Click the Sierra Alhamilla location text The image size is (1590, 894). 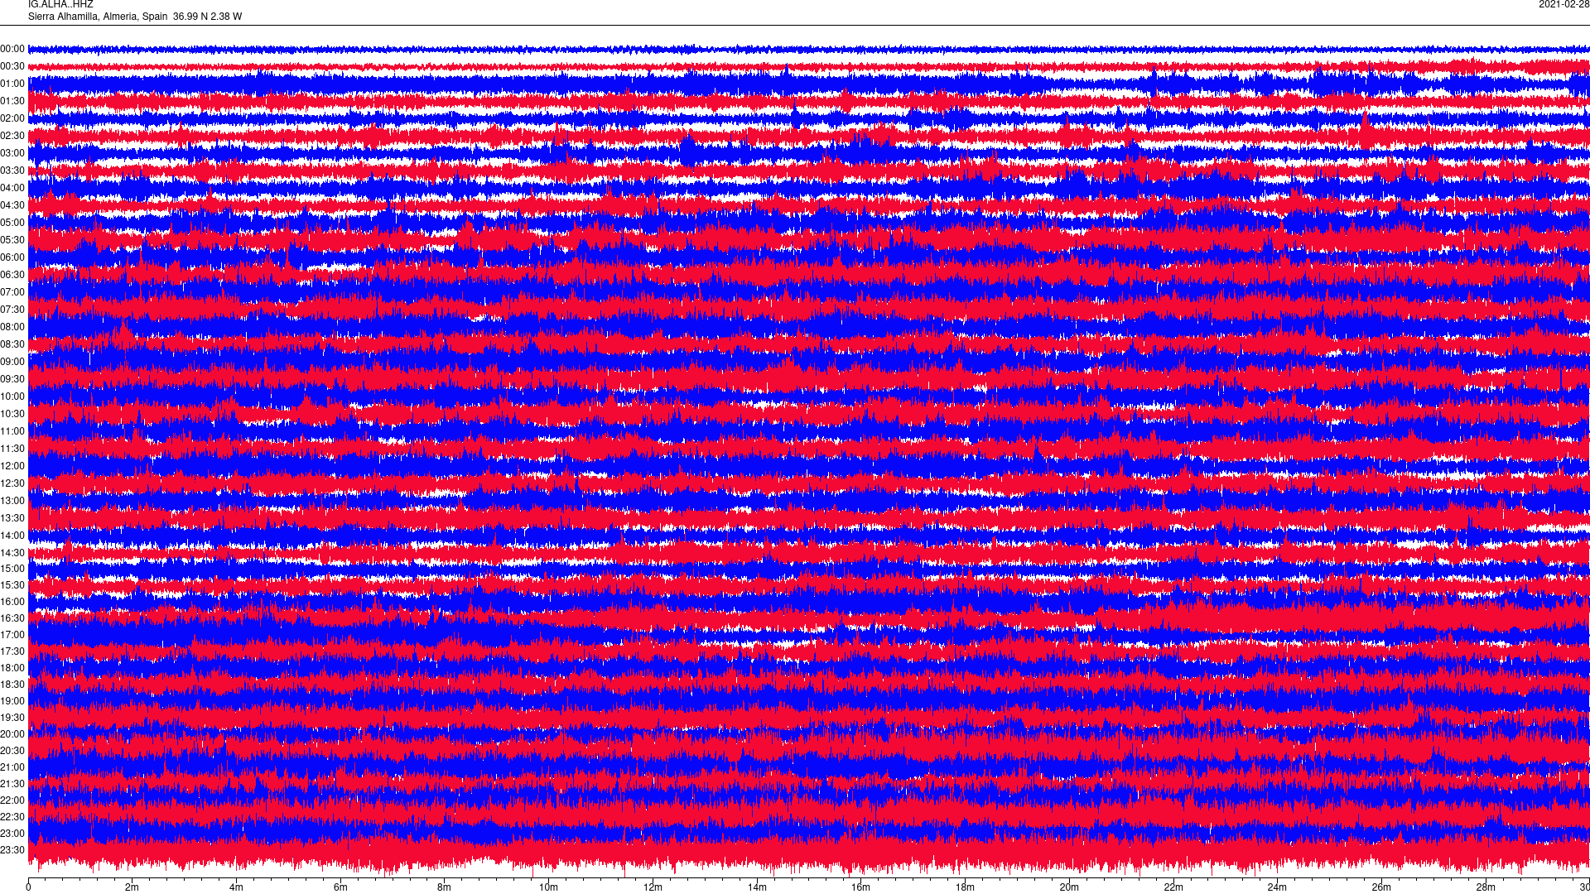coord(135,17)
